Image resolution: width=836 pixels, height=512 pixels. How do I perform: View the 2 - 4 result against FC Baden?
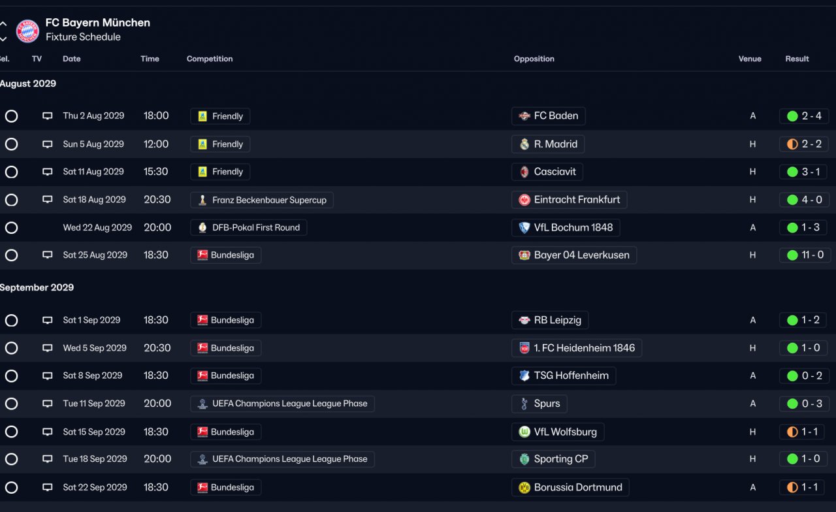point(805,116)
